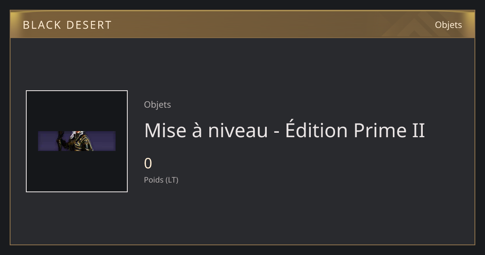Click the purple banner strip inside the thumbnail
Viewport: 485px width, 255px height.
point(77,141)
